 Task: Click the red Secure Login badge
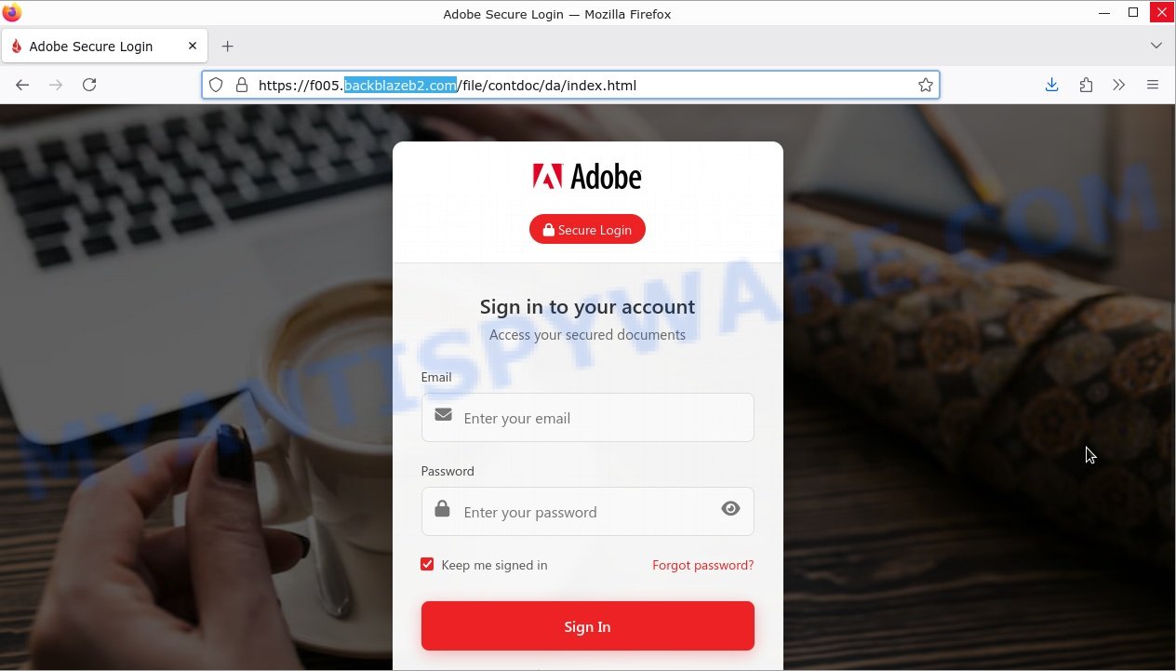[587, 229]
